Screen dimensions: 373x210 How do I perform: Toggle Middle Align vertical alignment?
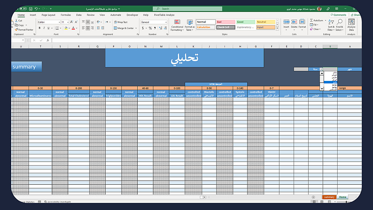[88, 22]
